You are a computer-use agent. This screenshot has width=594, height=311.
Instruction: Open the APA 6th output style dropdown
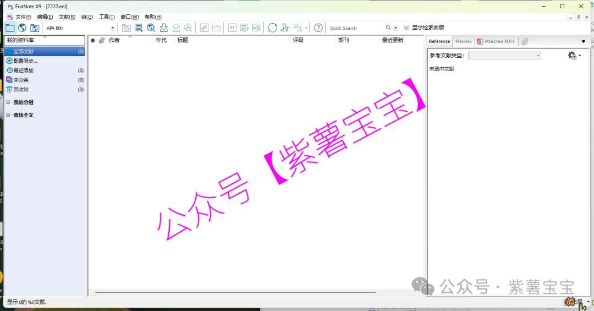coord(113,28)
